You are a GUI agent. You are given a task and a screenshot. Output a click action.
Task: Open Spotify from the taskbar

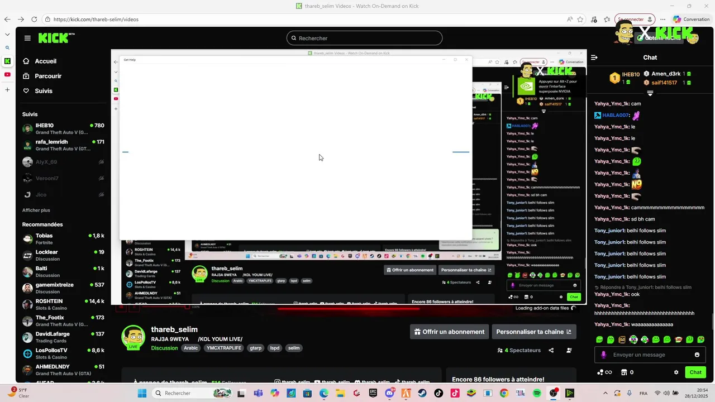[x=537, y=393]
